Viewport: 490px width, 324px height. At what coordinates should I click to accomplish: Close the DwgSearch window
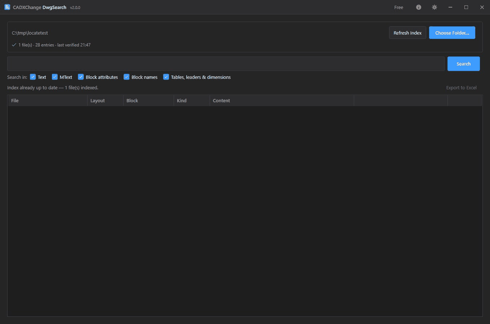click(x=482, y=7)
